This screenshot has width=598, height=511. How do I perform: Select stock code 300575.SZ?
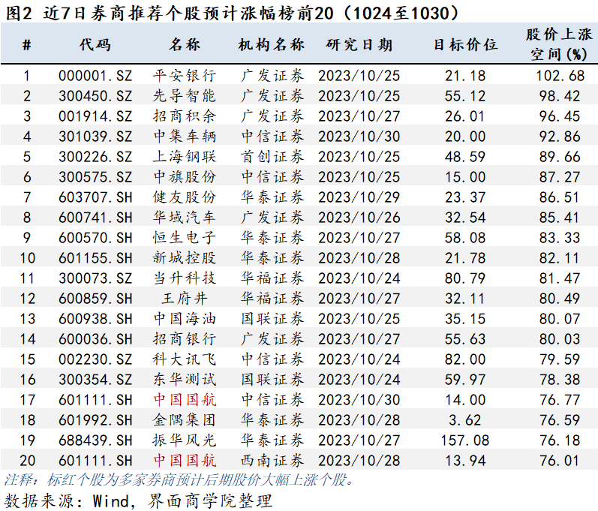click(x=95, y=176)
